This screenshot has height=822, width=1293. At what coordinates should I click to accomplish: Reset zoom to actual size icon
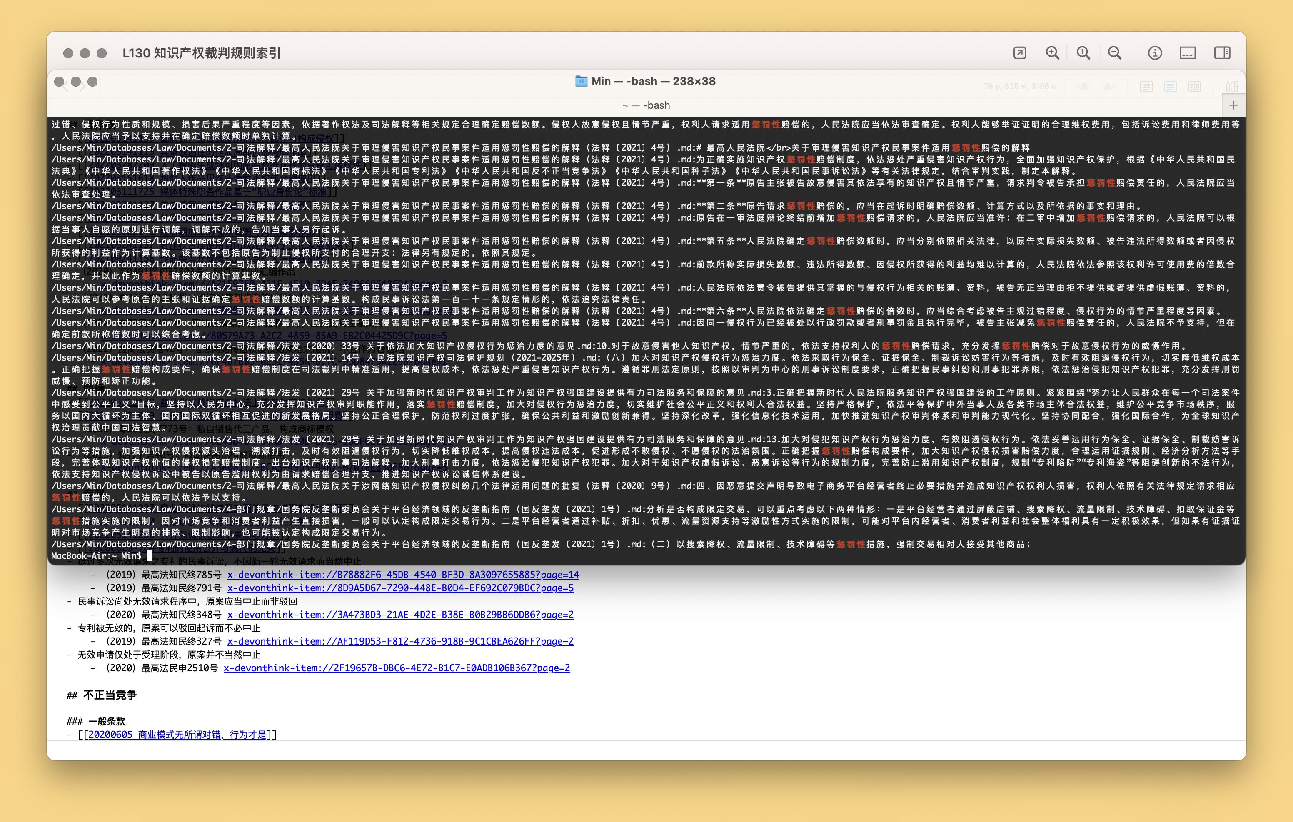tap(1083, 52)
